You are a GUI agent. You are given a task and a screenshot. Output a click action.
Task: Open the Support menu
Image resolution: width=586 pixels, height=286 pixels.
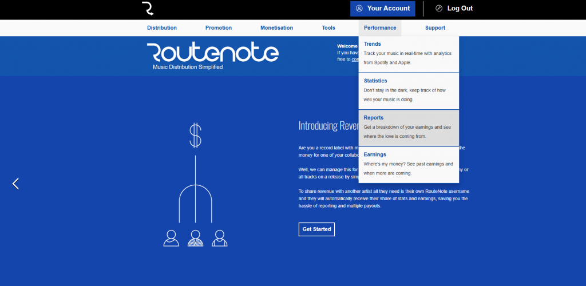tap(435, 27)
